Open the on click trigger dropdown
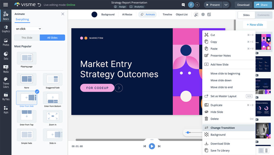The width and height of the screenshot is (274, 155). pyautogui.click(x=28, y=29)
